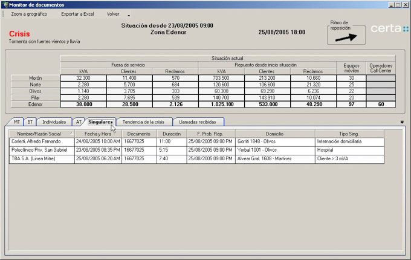
Task: Expand the tab list dropdown arrow at right
Action: coord(403,122)
